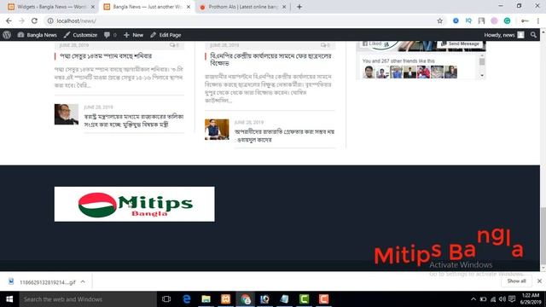Click the key icon in Chrome toolbar
Screen dimensions: 546x307
[x=525, y=20]
